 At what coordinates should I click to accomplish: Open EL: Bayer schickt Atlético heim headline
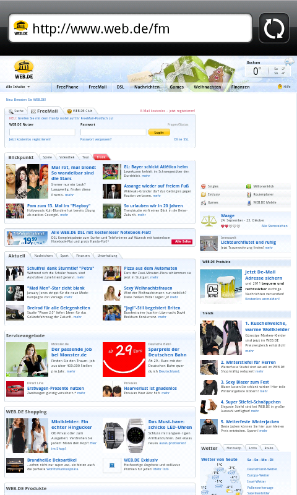tap(155, 166)
